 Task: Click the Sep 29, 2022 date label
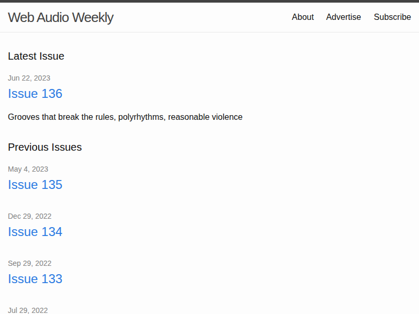coord(30,263)
